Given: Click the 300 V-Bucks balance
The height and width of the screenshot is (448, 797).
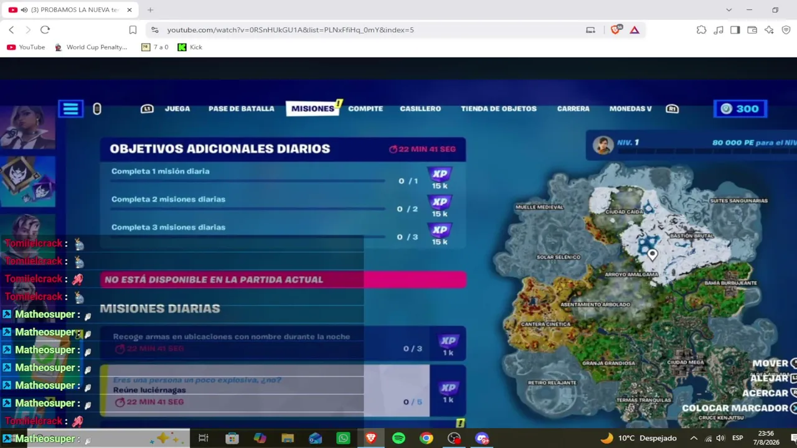Looking at the screenshot, I should [740, 109].
